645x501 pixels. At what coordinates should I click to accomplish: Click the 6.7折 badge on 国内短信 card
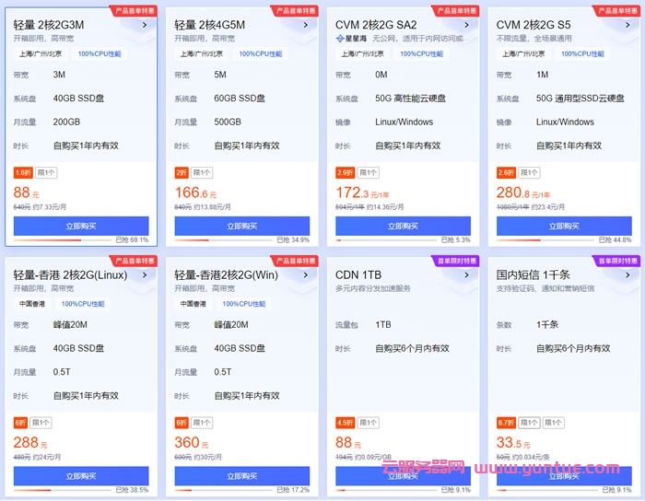coord(506,423)
